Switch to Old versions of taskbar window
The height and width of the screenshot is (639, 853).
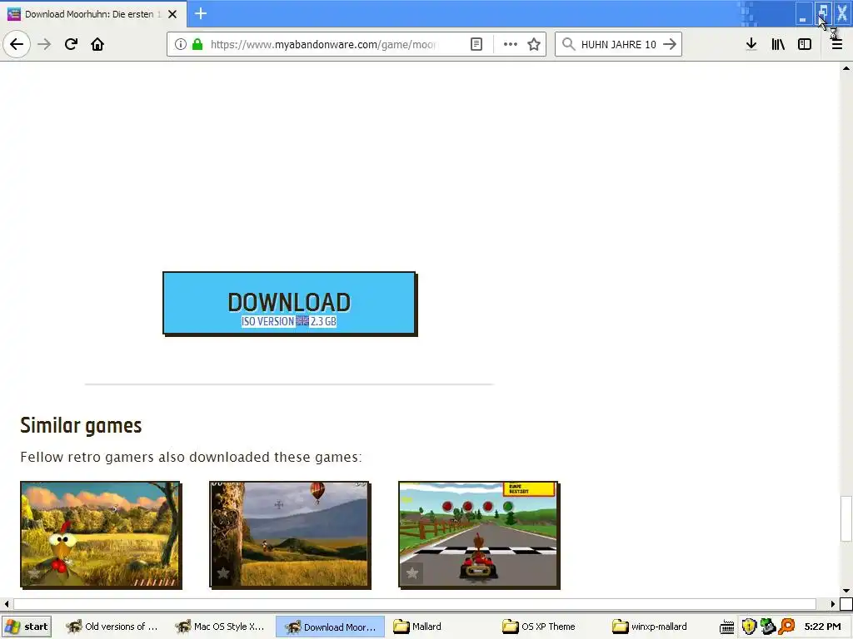pyautogui.click(x=112, y=627)
